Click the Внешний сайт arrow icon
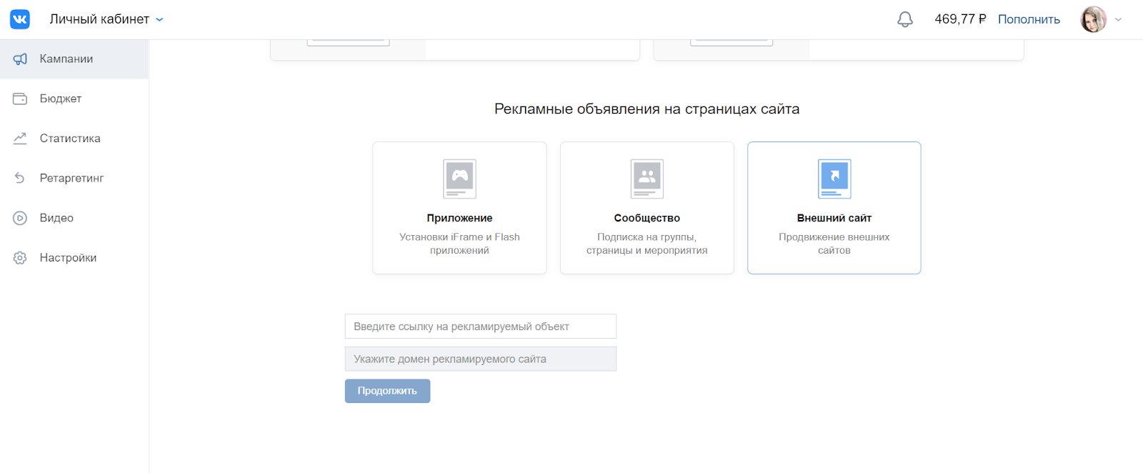Image resolution: width=1143 pixels, height=473 pixels. pos(834,179)
